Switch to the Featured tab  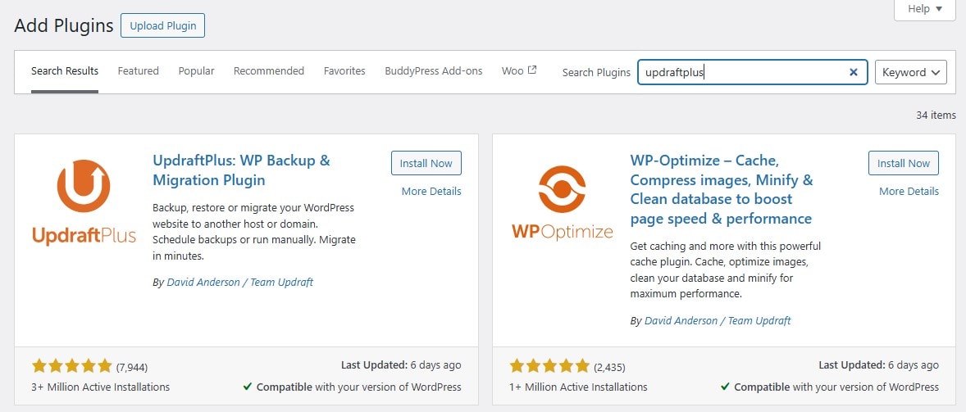tap(138, 71)
